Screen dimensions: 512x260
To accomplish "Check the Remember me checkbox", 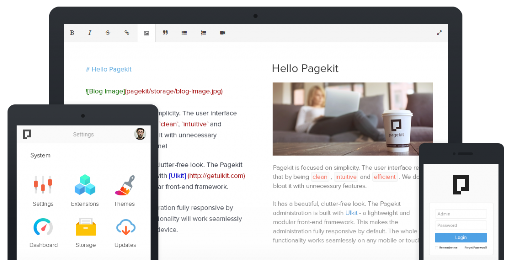I will pyautogui.click(x=436, y=248).
